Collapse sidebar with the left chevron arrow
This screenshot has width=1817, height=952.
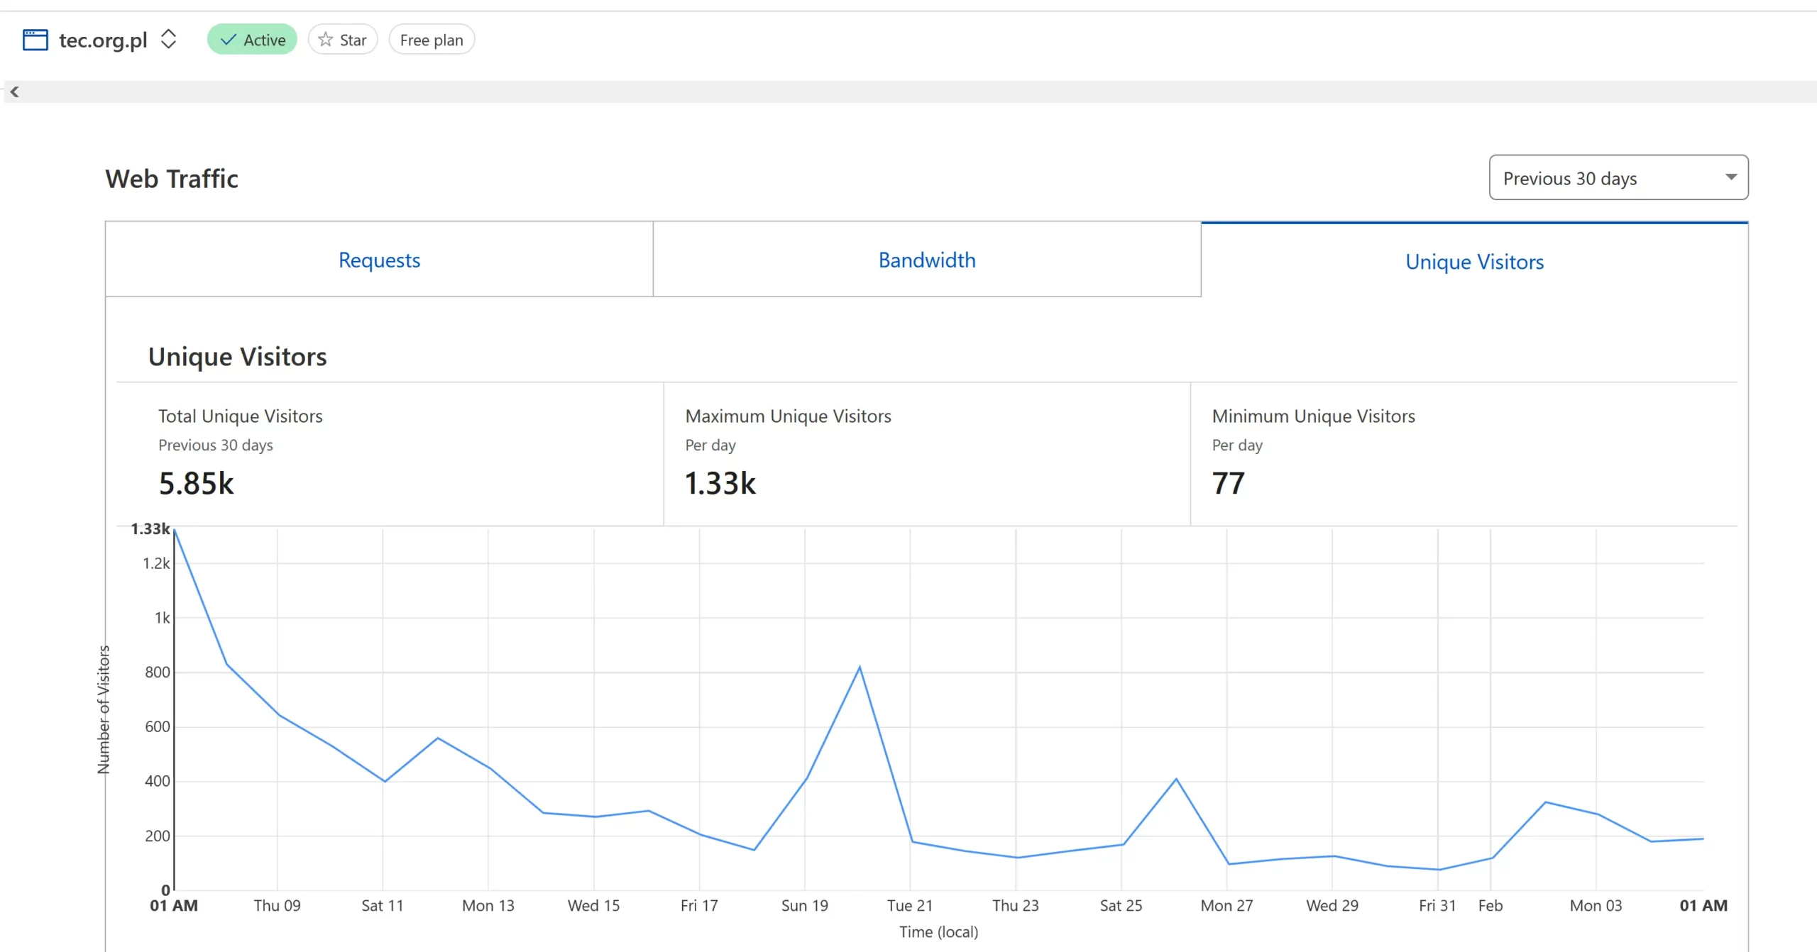14,92
